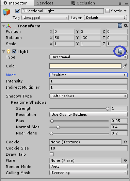The width and height of the screenshot is (130, 181).
Task: Toggle the Inspector lock icon
Action: coord(120,4)
